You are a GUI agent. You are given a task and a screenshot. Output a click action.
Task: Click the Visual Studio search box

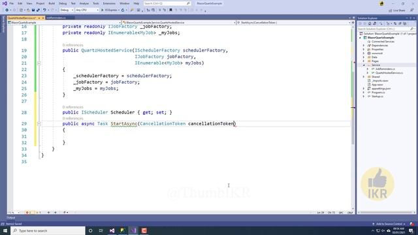167,3
